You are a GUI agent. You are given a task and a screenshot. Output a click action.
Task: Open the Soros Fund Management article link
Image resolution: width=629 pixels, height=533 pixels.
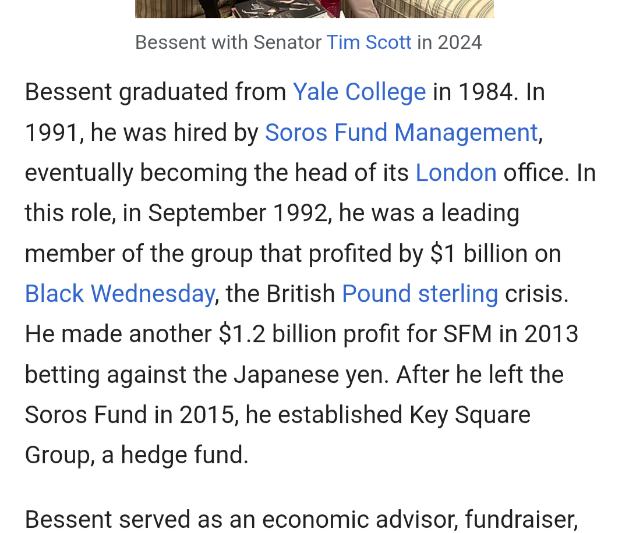(401, 133)
